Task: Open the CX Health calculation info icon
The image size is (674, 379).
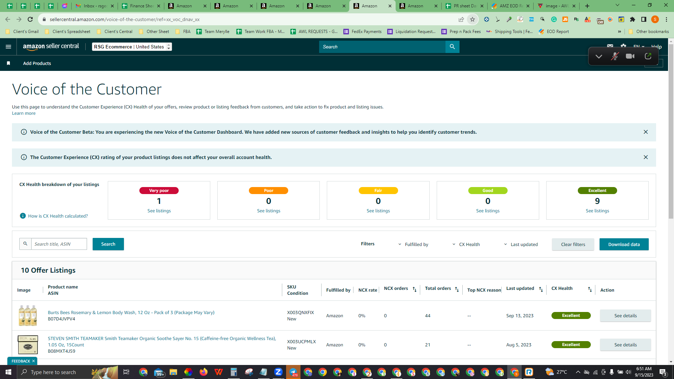Action: point(23,216)
